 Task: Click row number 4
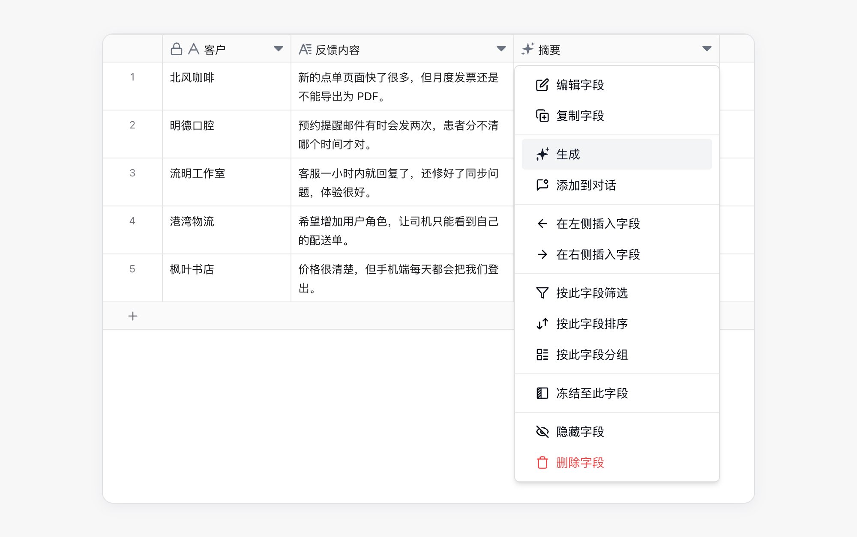pyautogui.click(x=132, y=221)
